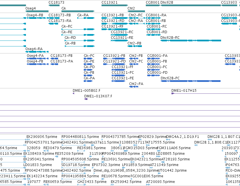Select protein CG8001-PA
The image size is (240, 186).
[x=153, y=59]
